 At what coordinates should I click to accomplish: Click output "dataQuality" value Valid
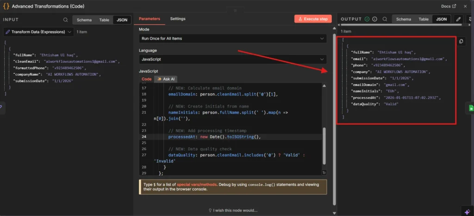[391, 104]
